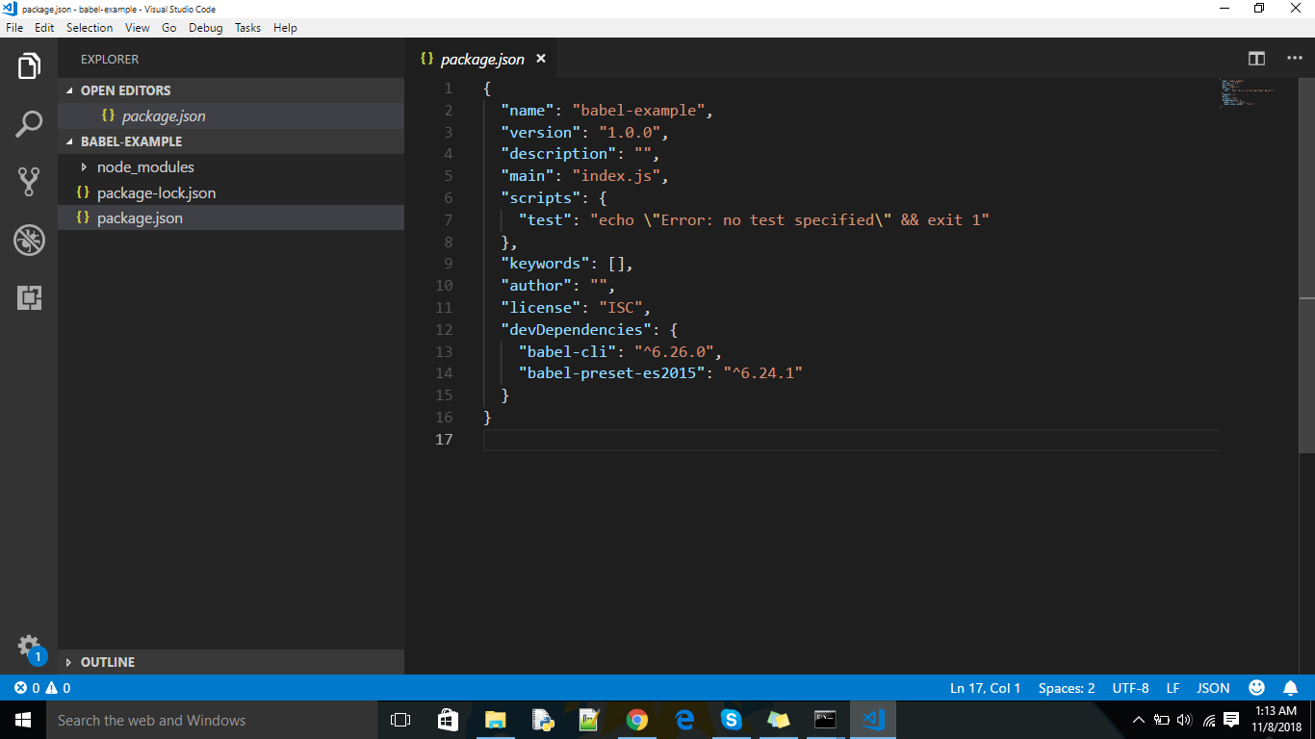This screenshot has height=739, width=1315.
Task: Click the "babel-preset-es2015" dependency name
Action: coord(612,373)
